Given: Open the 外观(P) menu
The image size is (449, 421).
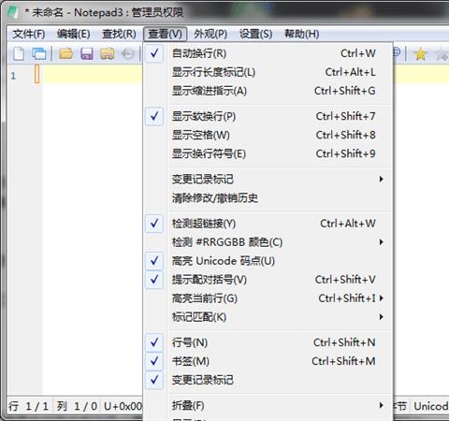Looking at the screenshot, I should [210, 34].
